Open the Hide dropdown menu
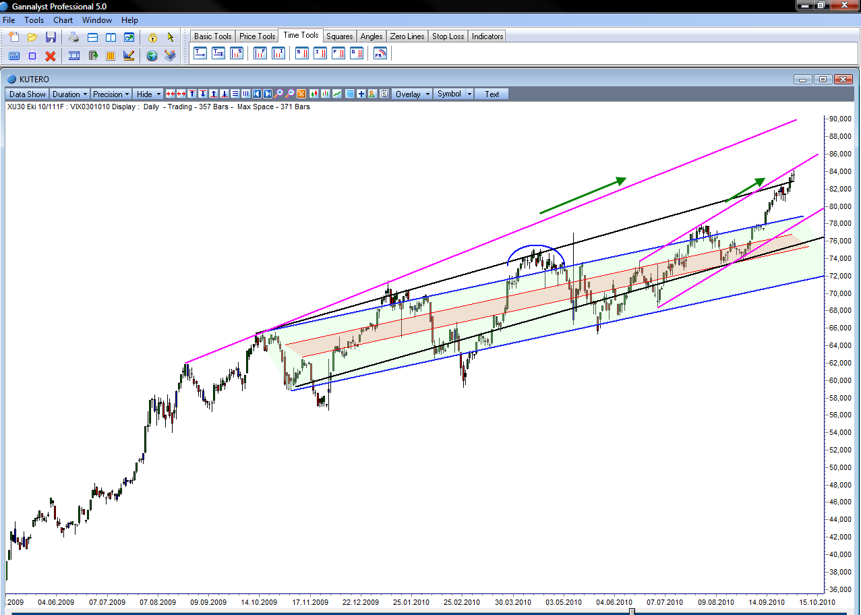861x615 pixels. [148, 94]
